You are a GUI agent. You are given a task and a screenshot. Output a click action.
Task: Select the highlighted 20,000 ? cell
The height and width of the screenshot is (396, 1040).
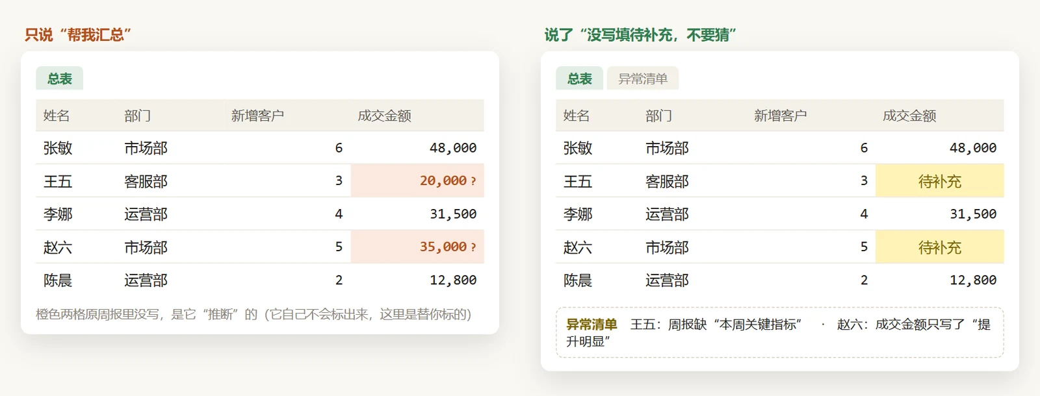417,180
